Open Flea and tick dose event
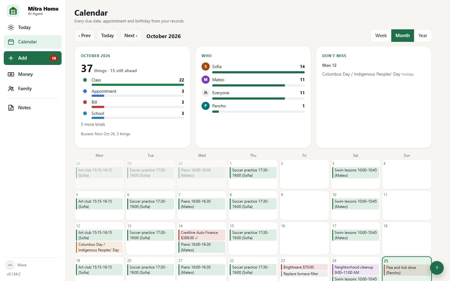The height and width of the screenshot is (281, 450). click(407, 270)
